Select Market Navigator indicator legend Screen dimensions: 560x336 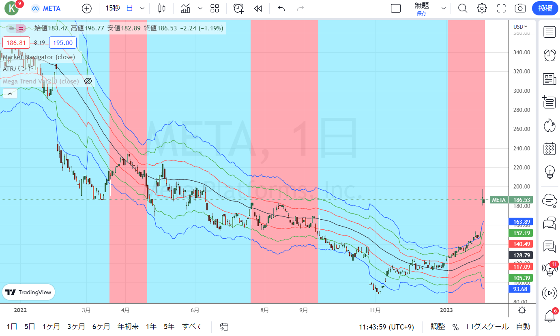pyautogui.click(x=39, y=57)
